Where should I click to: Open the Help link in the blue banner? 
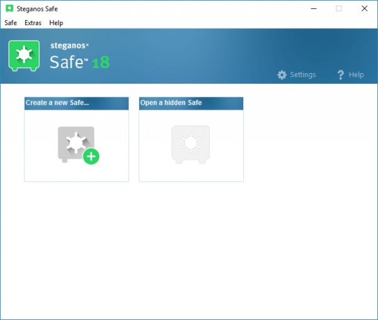[x=357, y=75]
